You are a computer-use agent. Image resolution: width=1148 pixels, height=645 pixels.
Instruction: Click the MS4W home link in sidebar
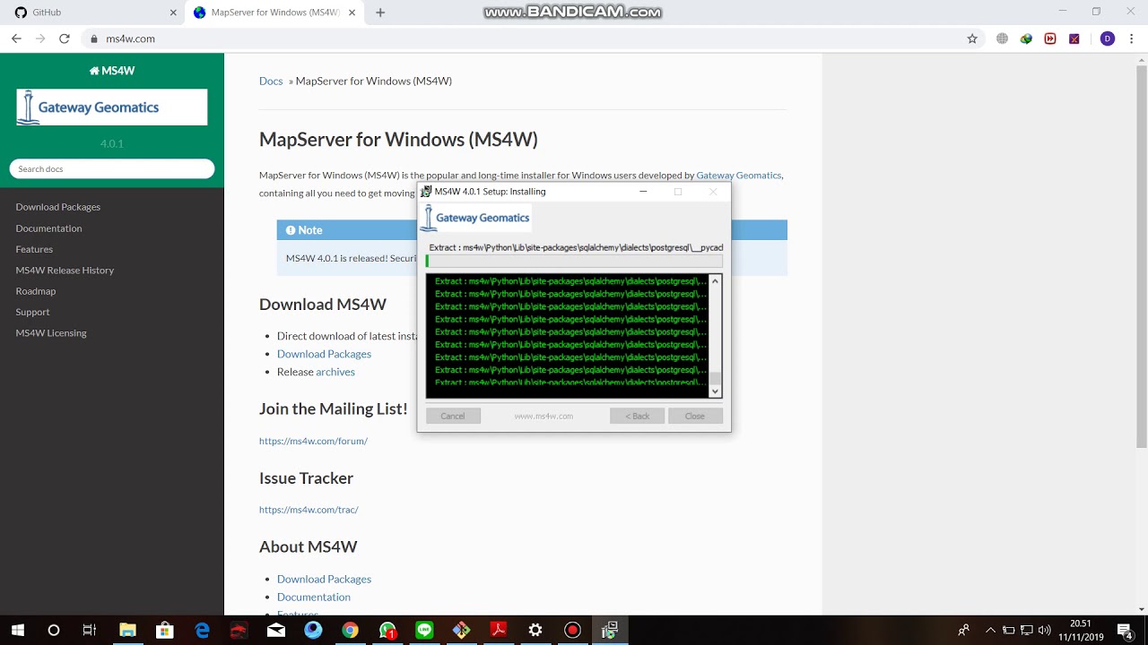click(112, 71)
